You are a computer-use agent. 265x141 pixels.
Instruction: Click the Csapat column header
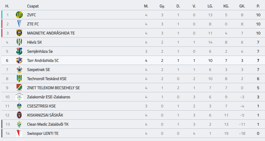[x=33, y=6]
